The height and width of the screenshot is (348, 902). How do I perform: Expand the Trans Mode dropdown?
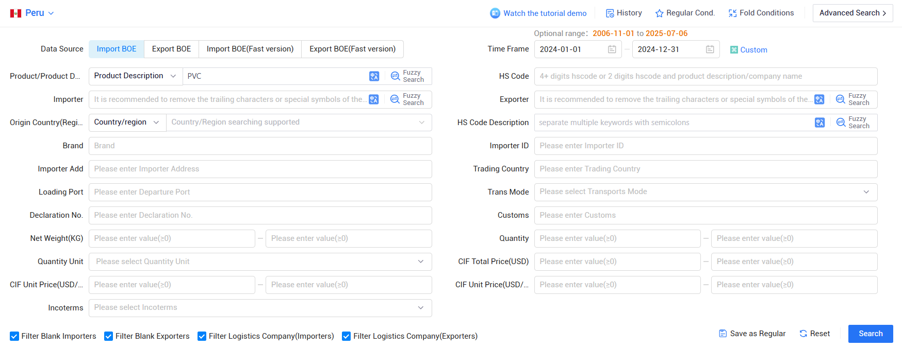pyautogui.click(x=706, y=192)
